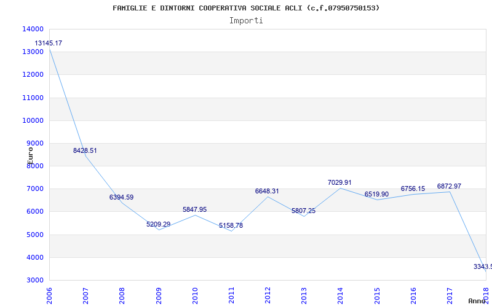
Task: Click the 2010 x-axis year label
Action: (x=195, y=295)
